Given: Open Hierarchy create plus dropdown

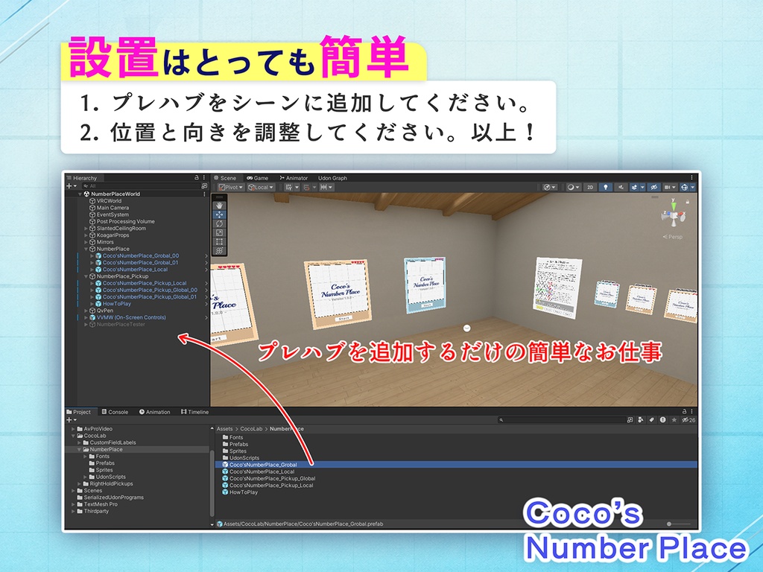Looking at the screenshot, I should (72, 185).
